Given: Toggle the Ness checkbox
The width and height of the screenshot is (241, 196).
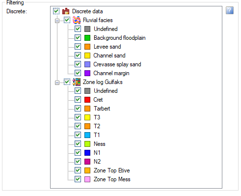Looking at the screenshot, I should tap(78, 144).
